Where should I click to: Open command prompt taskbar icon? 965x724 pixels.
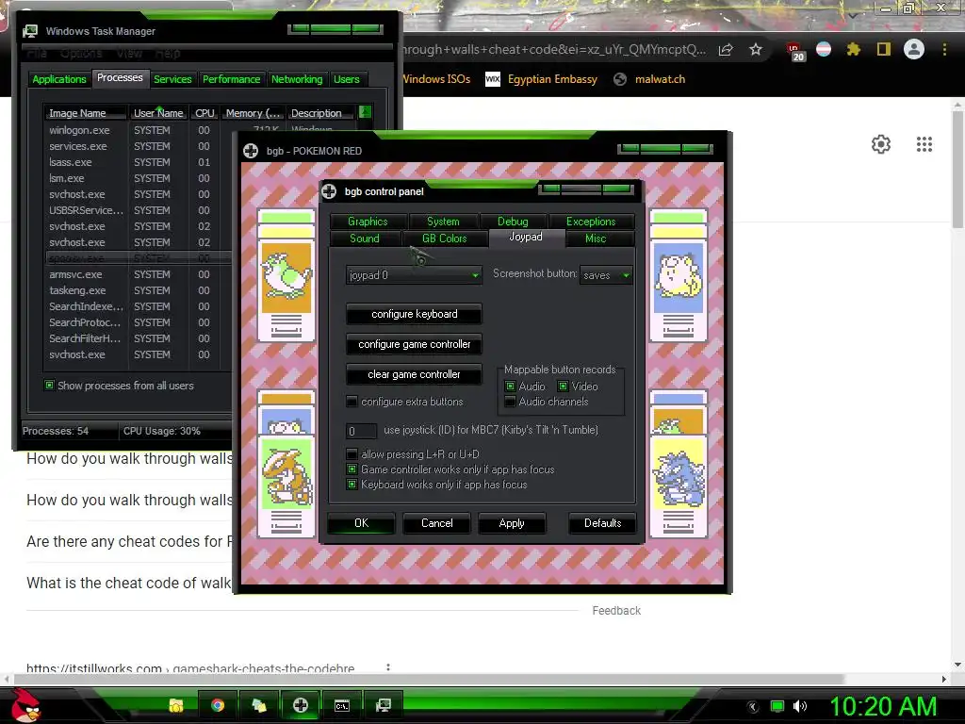tap(341, 705)
